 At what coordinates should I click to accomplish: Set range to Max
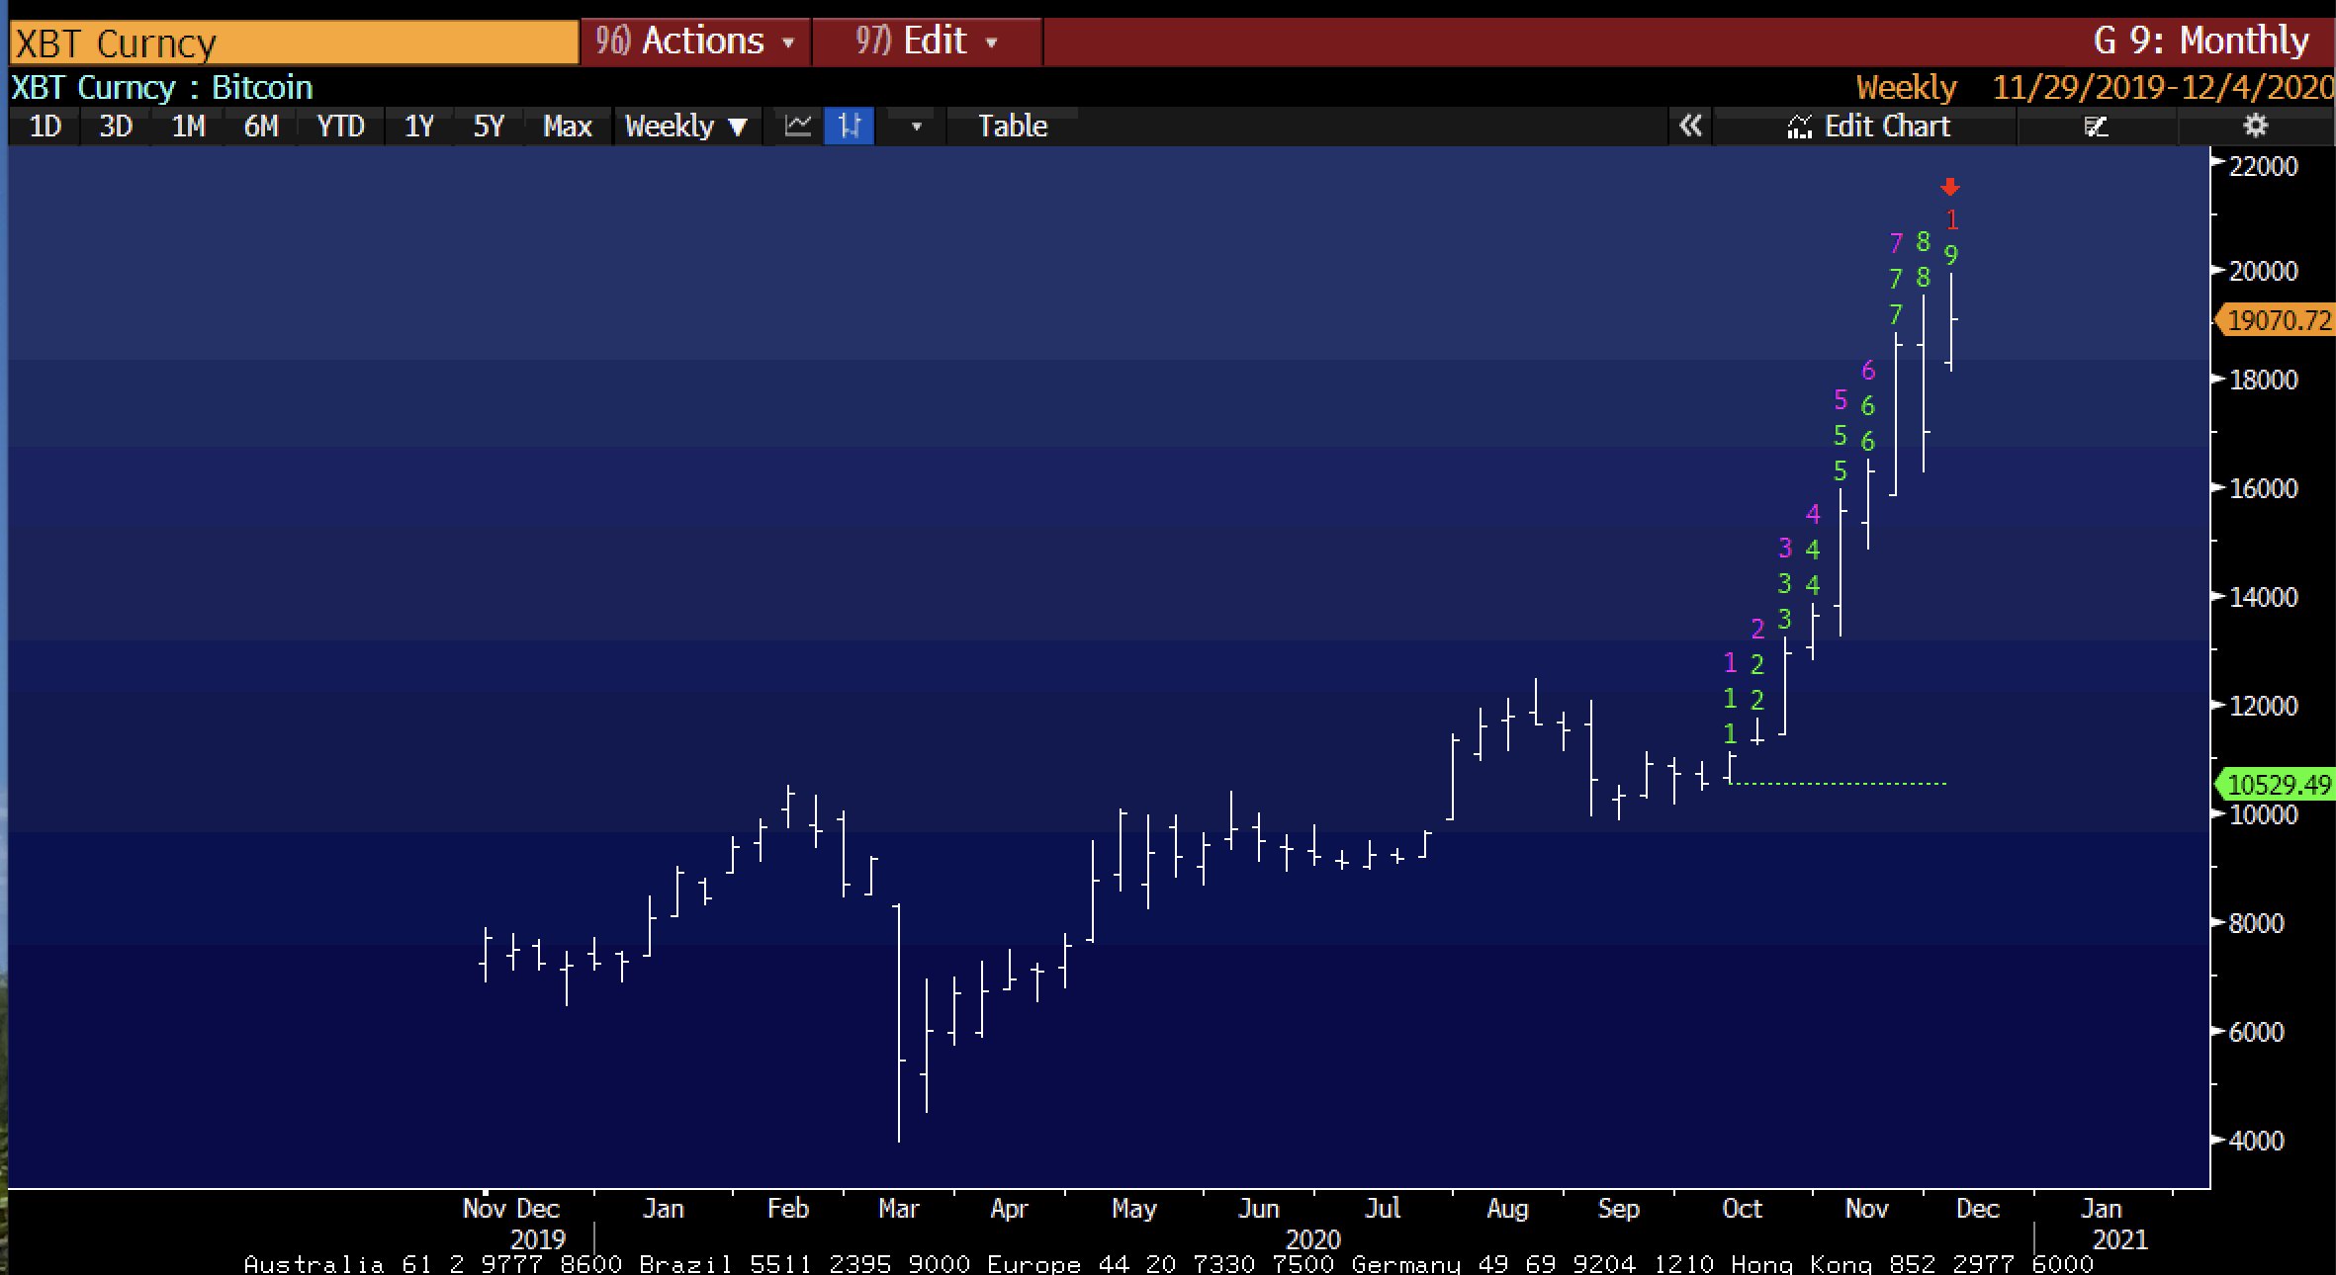pyautogui.click(x=567, y=127)
